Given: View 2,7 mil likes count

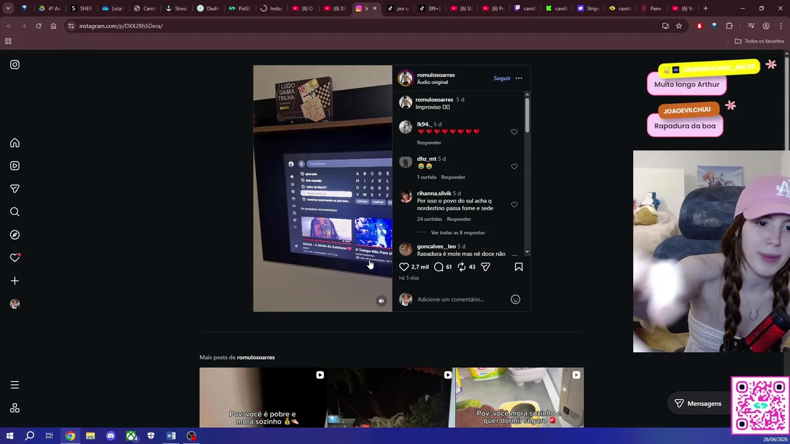Looking at the screenshot, I should tap(420, 267).
